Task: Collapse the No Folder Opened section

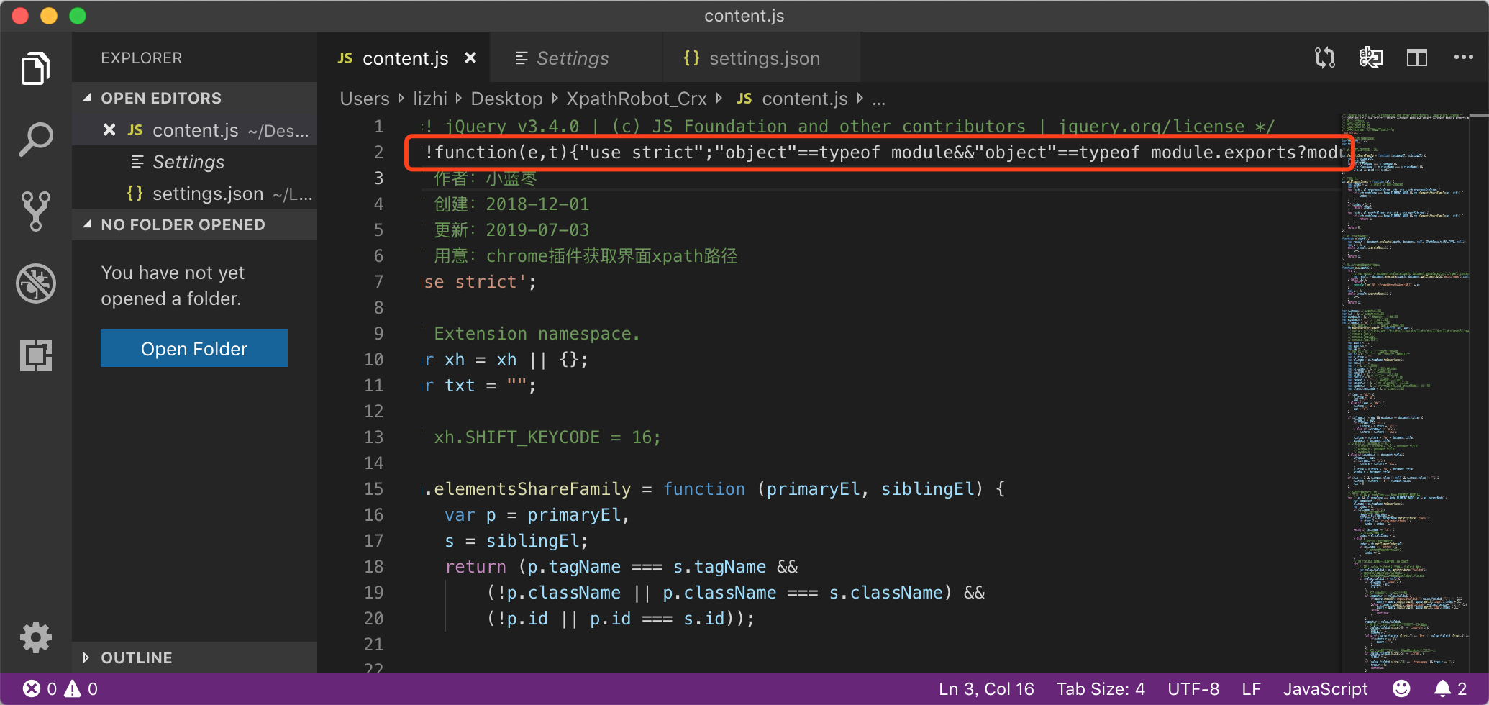Action: [194, 224]
